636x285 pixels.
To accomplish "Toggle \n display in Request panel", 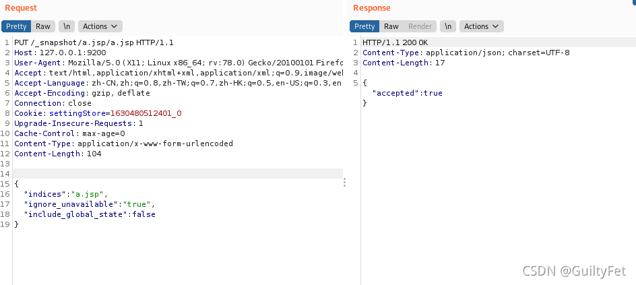I will pyautogui.click(x=67, y=26).
